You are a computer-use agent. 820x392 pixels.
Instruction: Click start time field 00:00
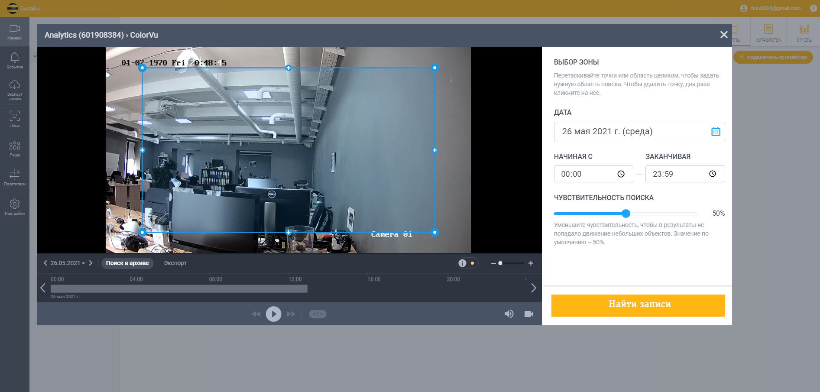click(x=593, y=174)
